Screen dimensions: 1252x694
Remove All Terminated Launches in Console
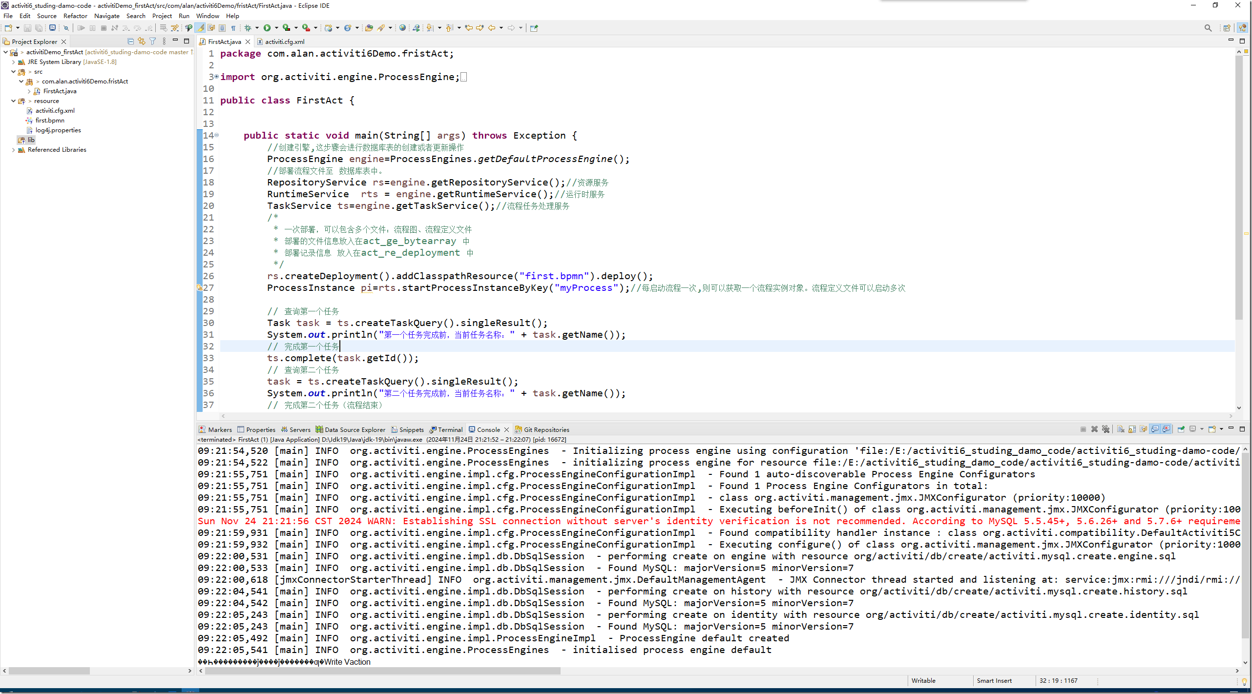pos(1106,429)
